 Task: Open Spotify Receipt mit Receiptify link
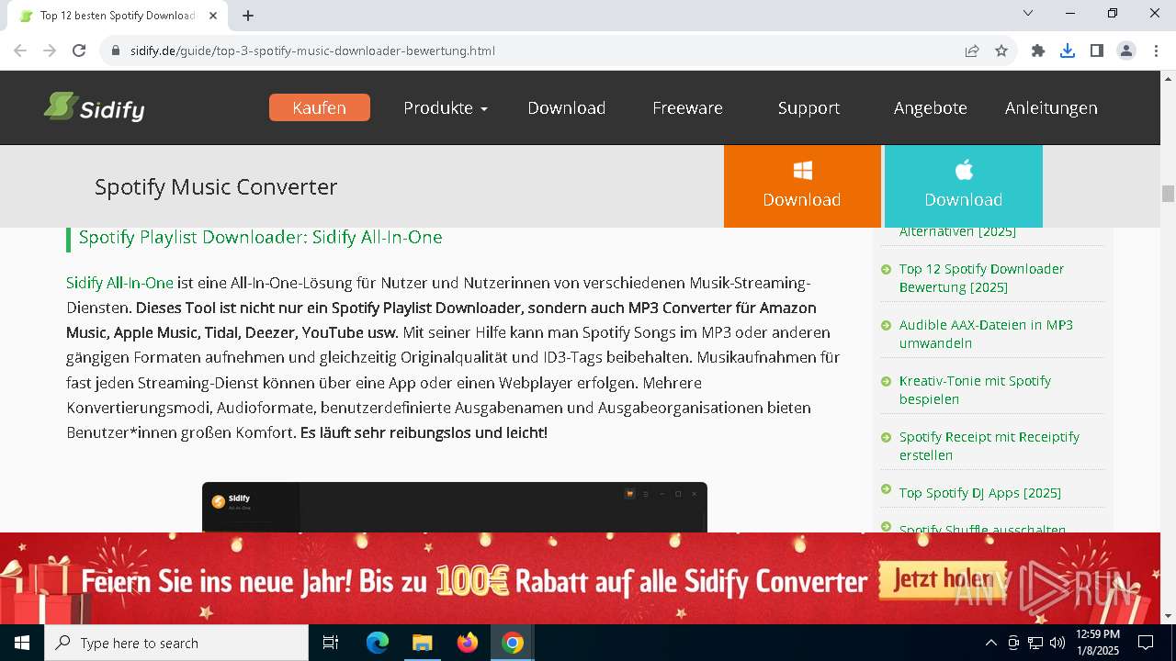[x=989, y=446]
